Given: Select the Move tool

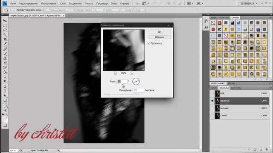Looking at the screenshot, I should (x=5, y=21).
